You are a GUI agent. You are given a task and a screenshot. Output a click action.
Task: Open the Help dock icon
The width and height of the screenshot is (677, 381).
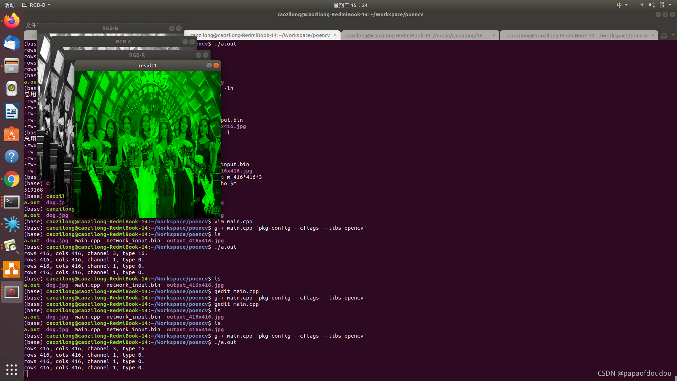pyautogui.click(x=12, y=157)
